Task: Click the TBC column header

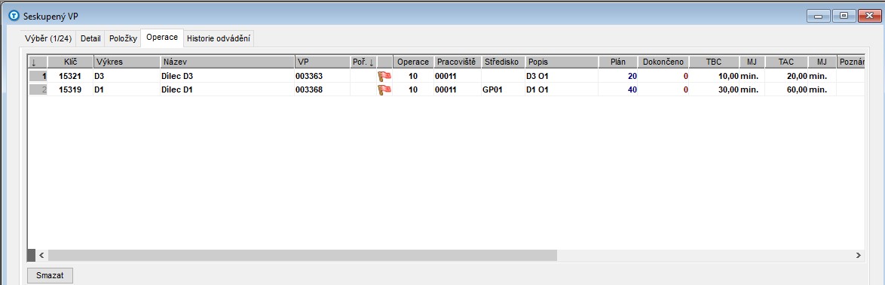Action: click(714, 62)
